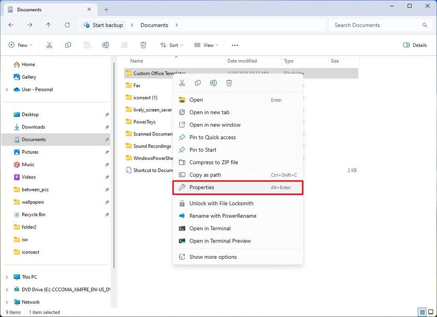The image size is (437, 317).
Task: Click the Details button
Action: point(414,45)
